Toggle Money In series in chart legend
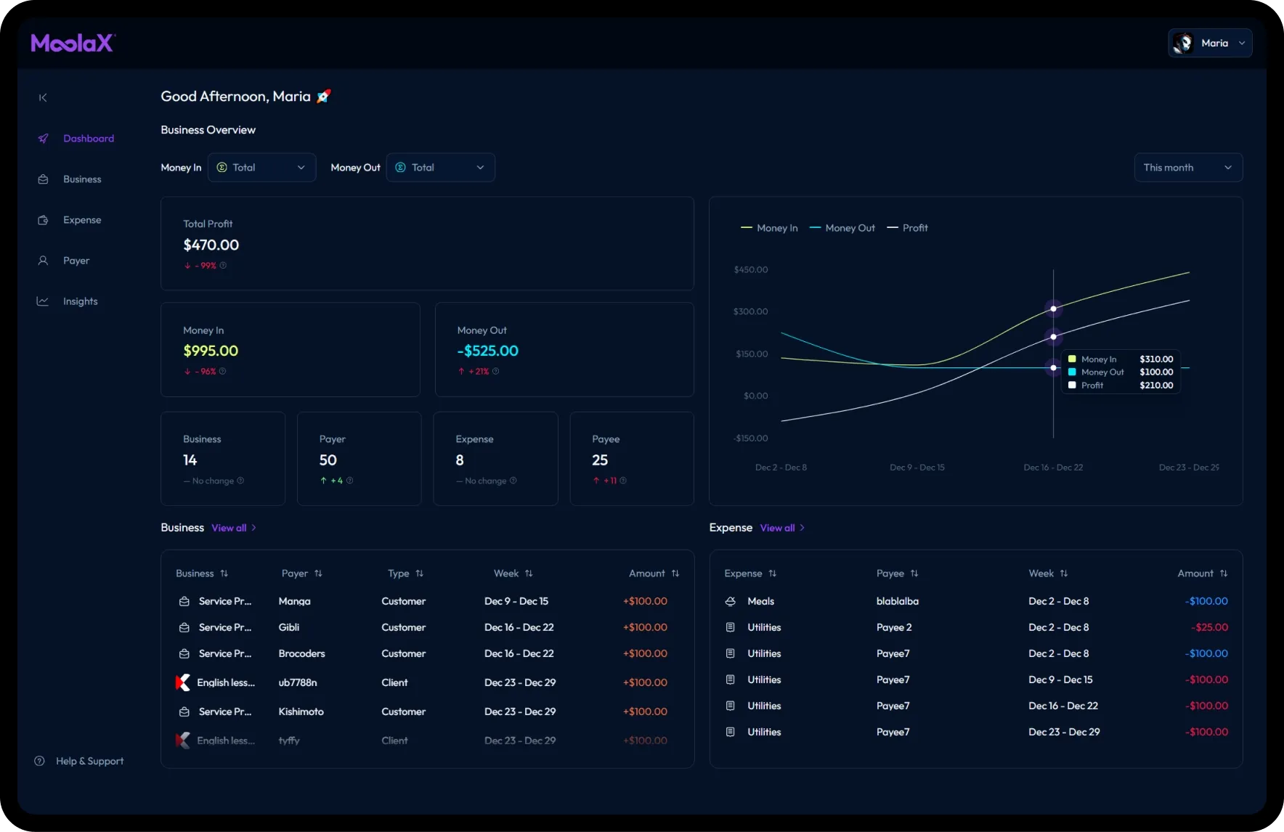This screenshot has height=832, width=1284. tap(769, 228)
